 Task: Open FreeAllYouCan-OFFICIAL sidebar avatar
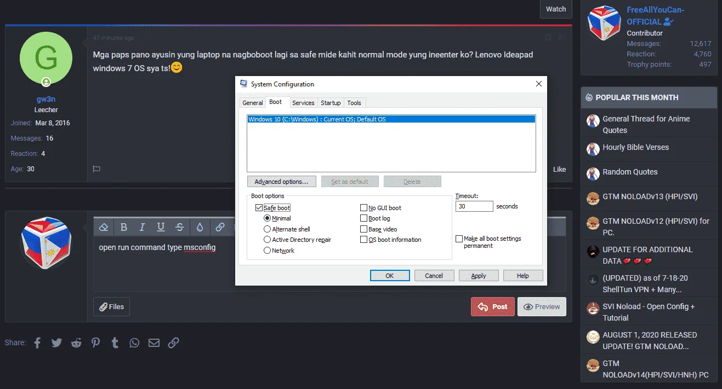click(604, 23)
